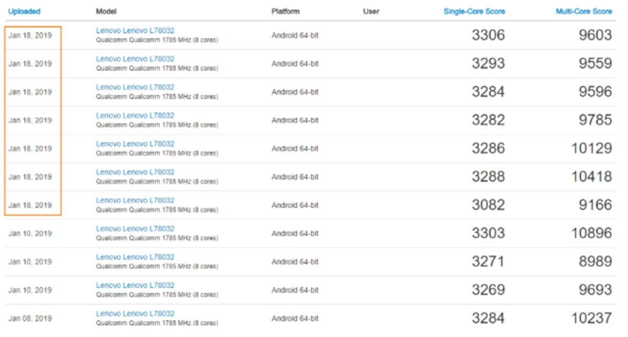
Task: Open Lenovo L78032 link in the 10896 multi-core row
Action: click(x=135, y=228)
